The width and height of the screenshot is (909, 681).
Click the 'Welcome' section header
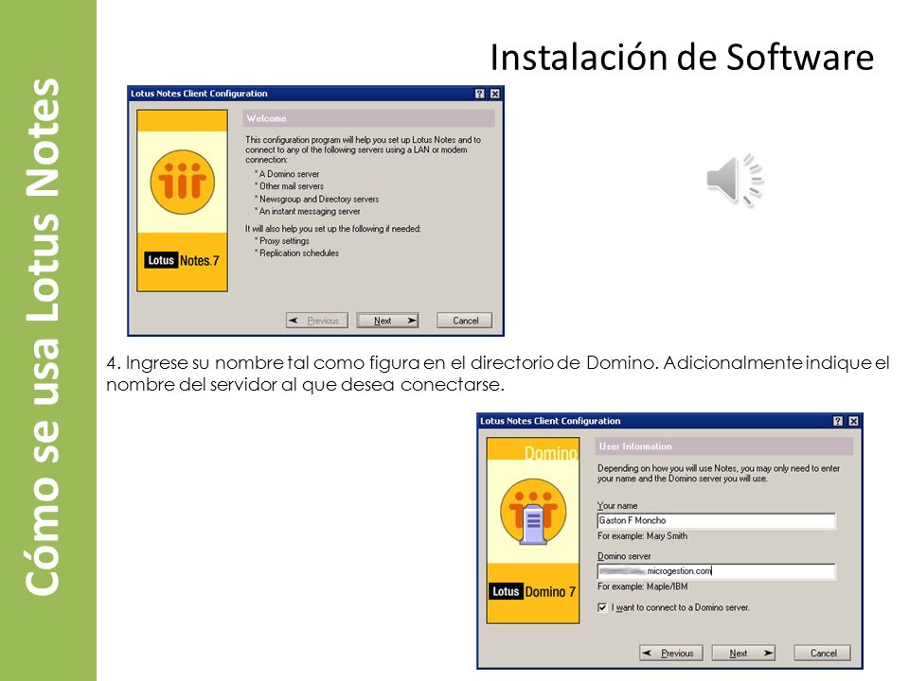click(x=368, y=118)
